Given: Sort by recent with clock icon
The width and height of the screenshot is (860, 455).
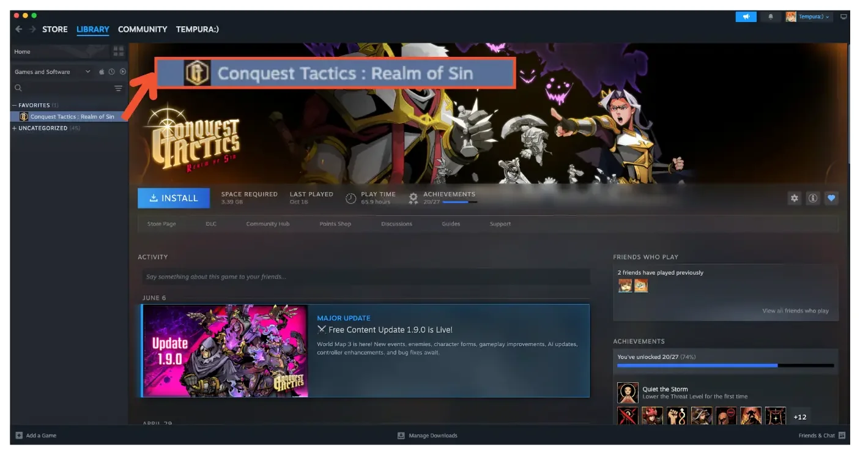Looking at the screenshot, I should tap(112, 72).
